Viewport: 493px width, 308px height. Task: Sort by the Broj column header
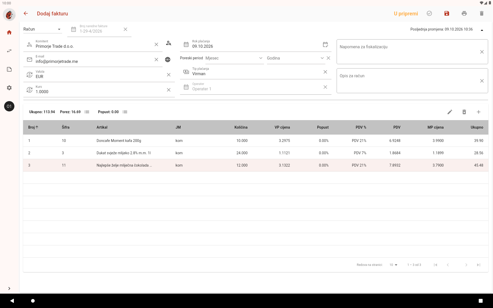coord(33,127)
